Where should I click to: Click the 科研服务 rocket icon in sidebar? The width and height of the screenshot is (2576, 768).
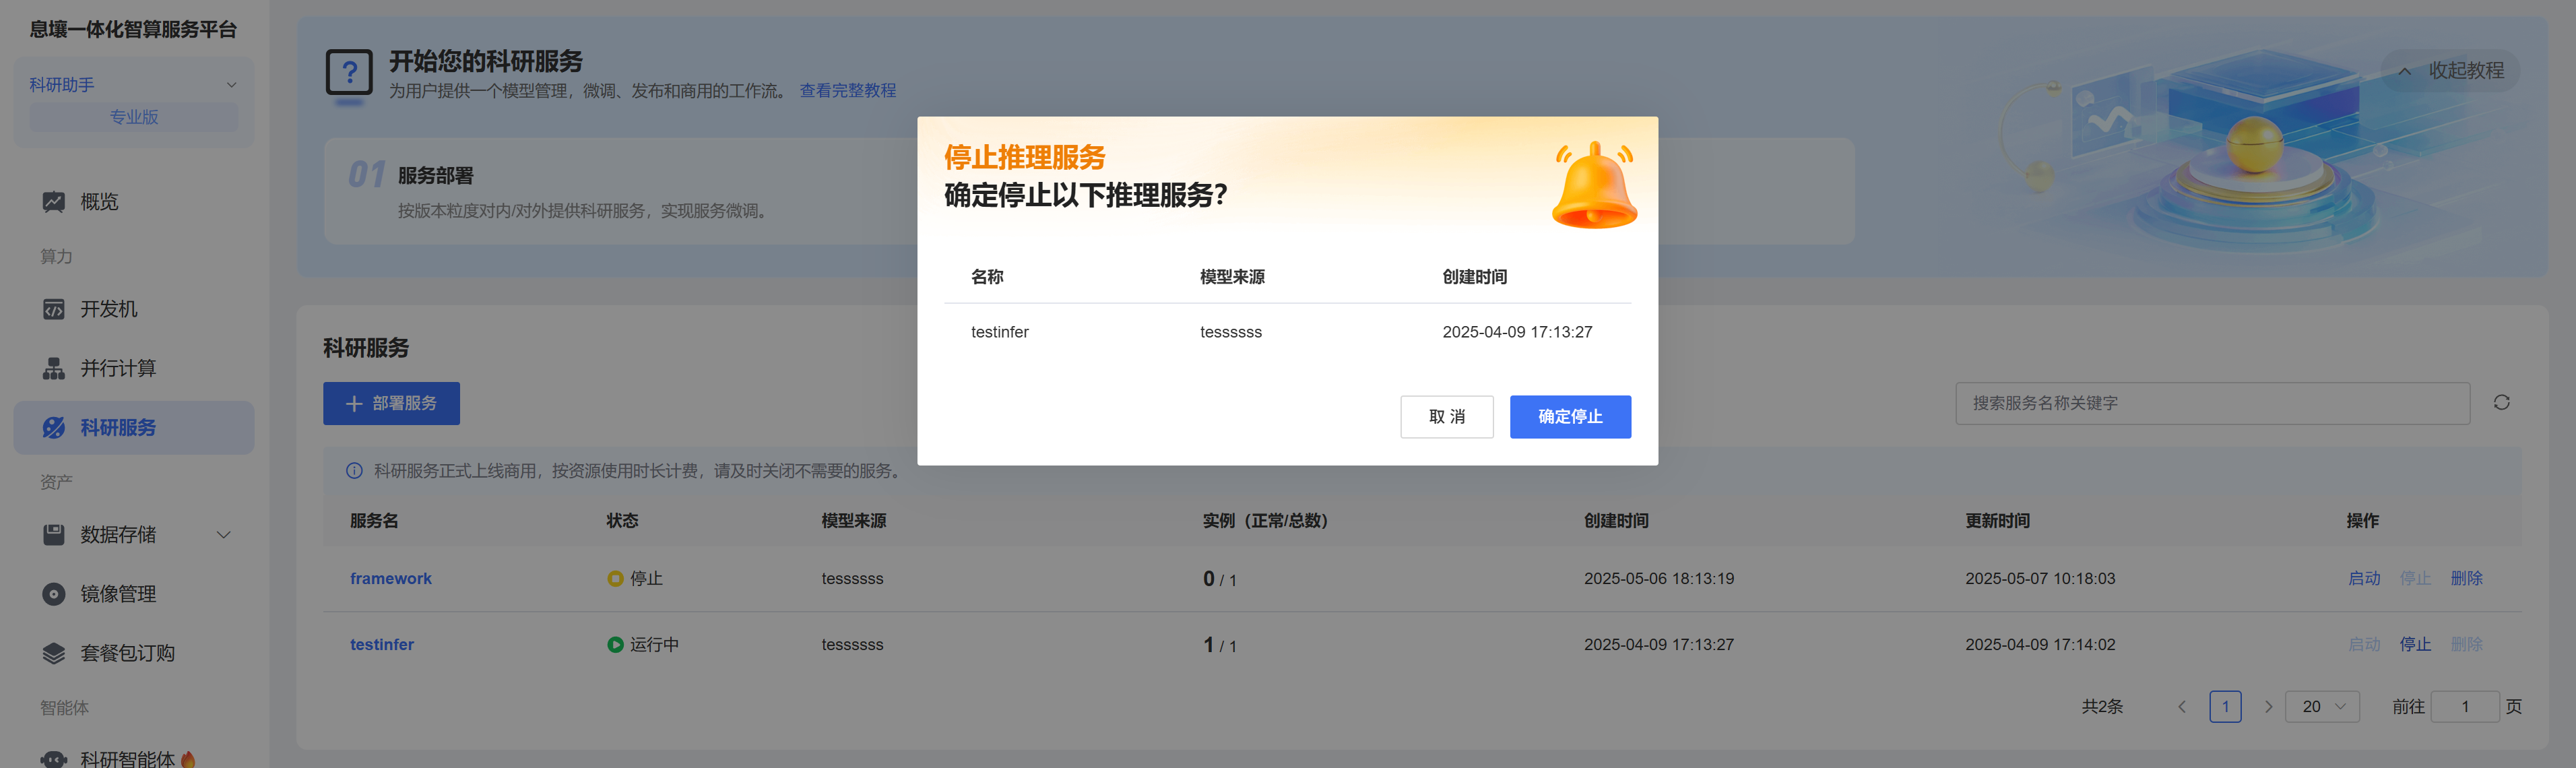tap(53, 428)
